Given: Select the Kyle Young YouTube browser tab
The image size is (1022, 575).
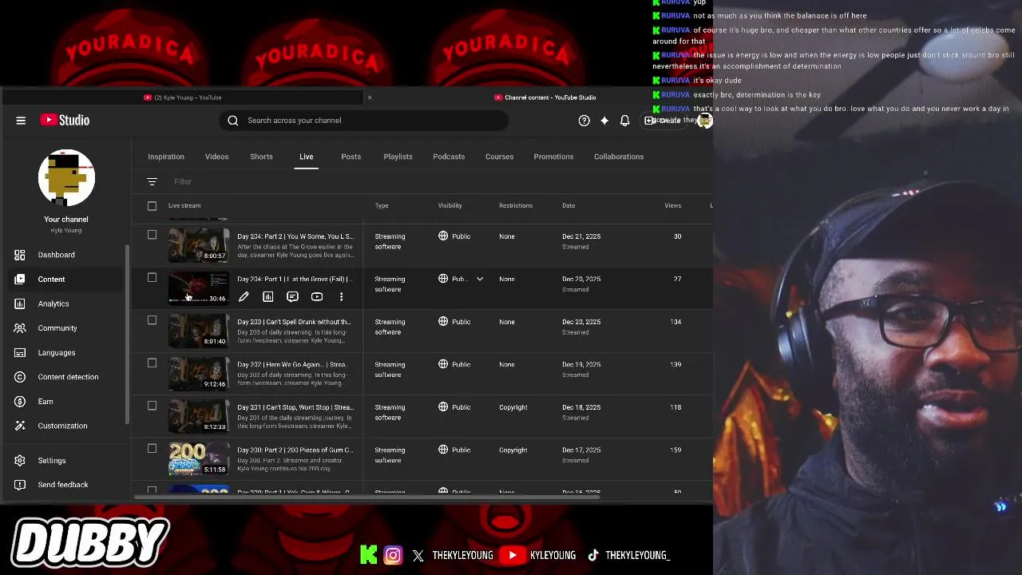Looking at the screenshot, I should [x=183, y=97].
